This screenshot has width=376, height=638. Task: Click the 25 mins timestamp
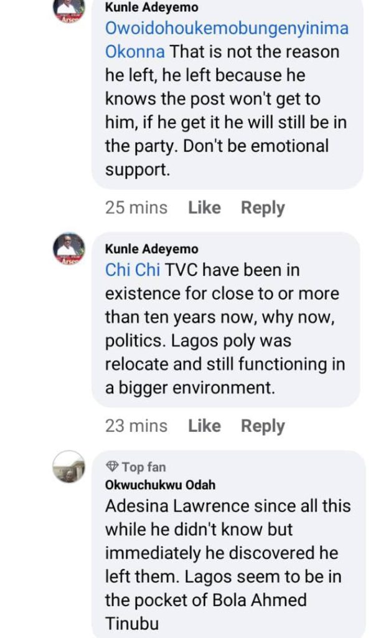pos(136,207)
